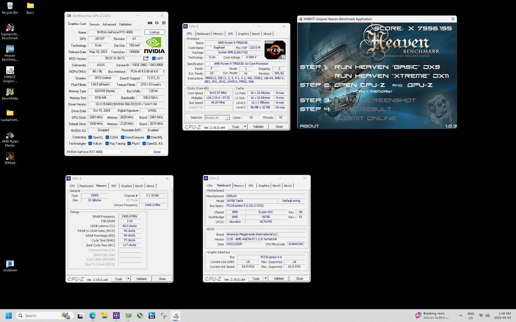The image size is (516, 322).
Task: Click Lookup button in GPU-Z
Action: (x=155, y=32)
